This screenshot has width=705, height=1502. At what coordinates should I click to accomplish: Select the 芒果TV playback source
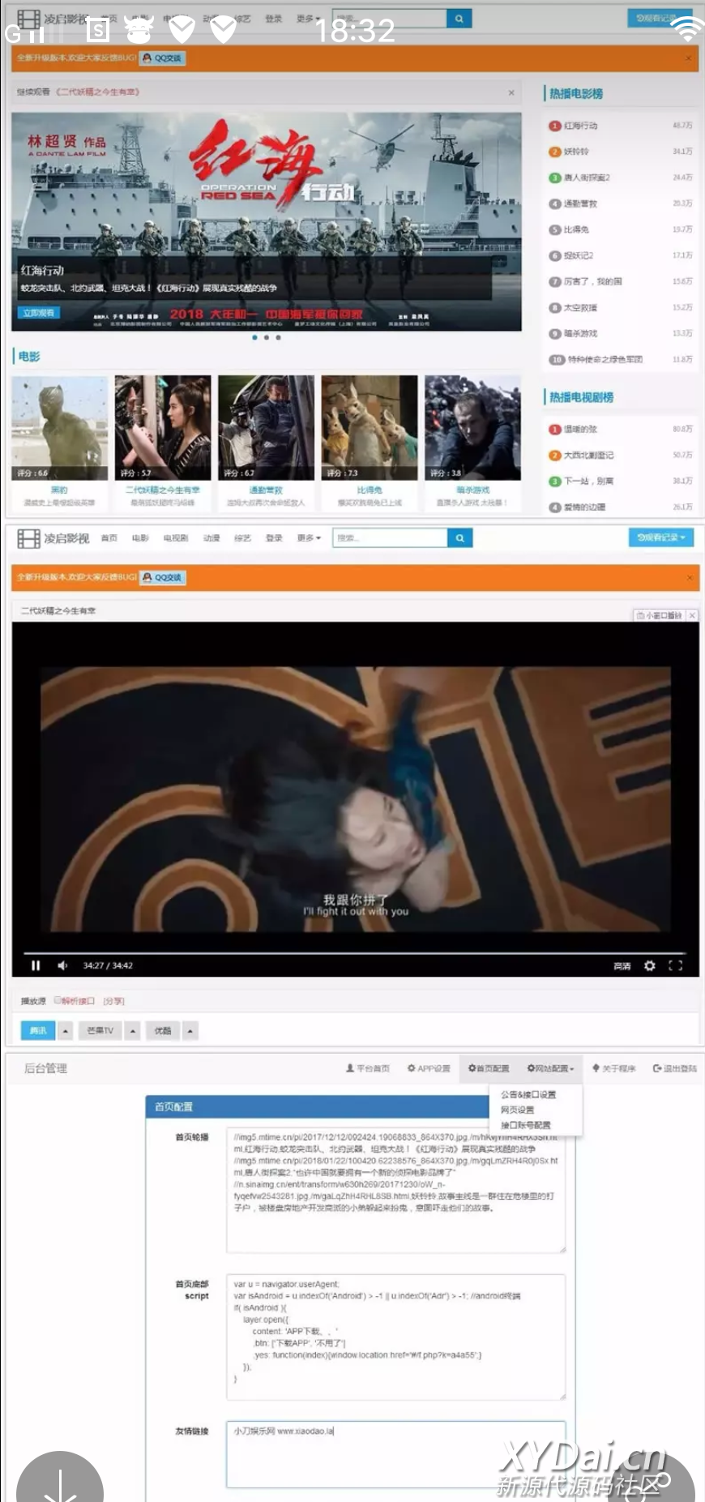100,1031
